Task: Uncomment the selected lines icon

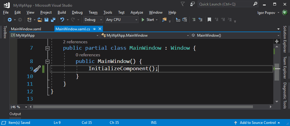Action: [x=200, y=20]
